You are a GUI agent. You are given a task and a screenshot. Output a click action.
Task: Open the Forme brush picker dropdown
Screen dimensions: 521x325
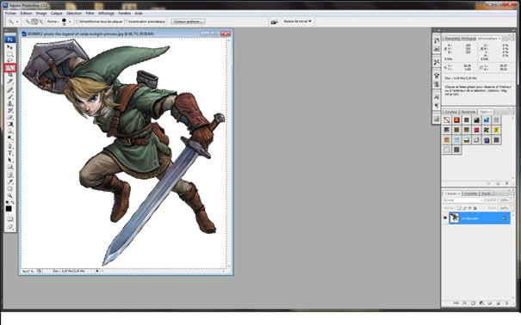[x=70, y=21]
